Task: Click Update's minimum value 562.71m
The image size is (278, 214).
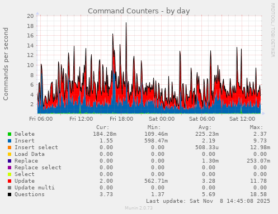Action: 156,181
